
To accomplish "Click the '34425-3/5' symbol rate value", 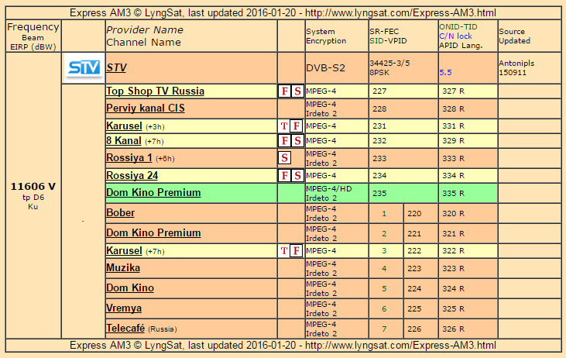I will click(x=389, y=64).
